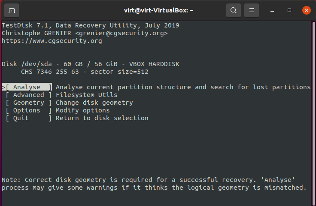This screenshot has width=316, height=206.
Task: Click the window title virt@virt-VirtualBox
Action: point(158,10)
